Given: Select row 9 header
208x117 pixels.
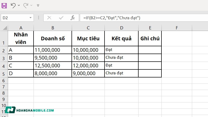Looking at the screenshot, I should click(4, 99).
